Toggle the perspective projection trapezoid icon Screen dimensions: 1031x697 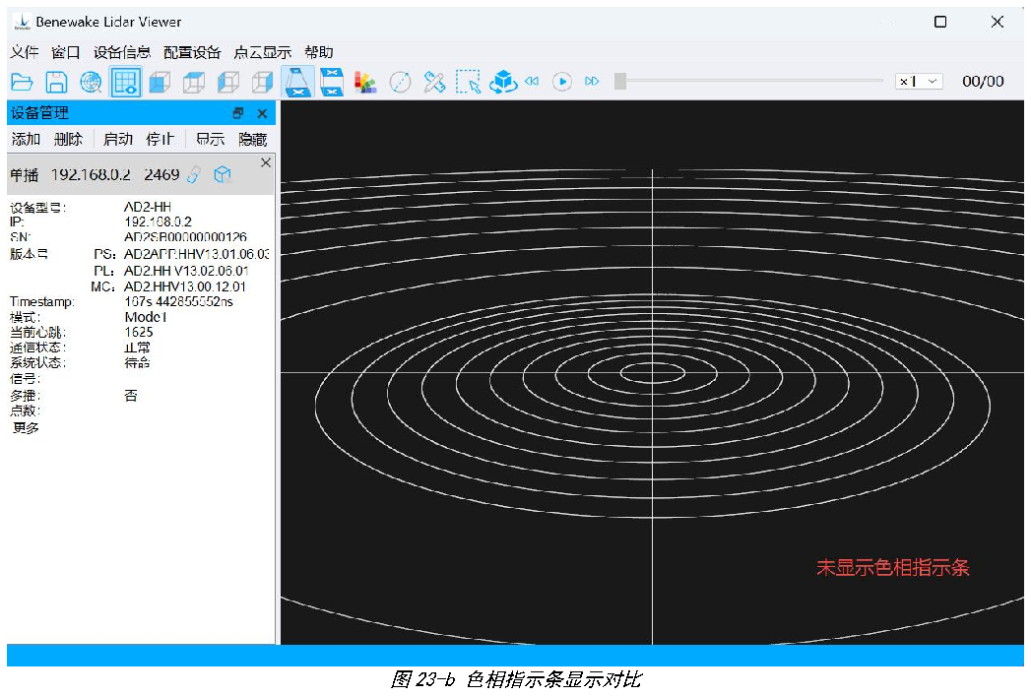[x=297, y=82]
